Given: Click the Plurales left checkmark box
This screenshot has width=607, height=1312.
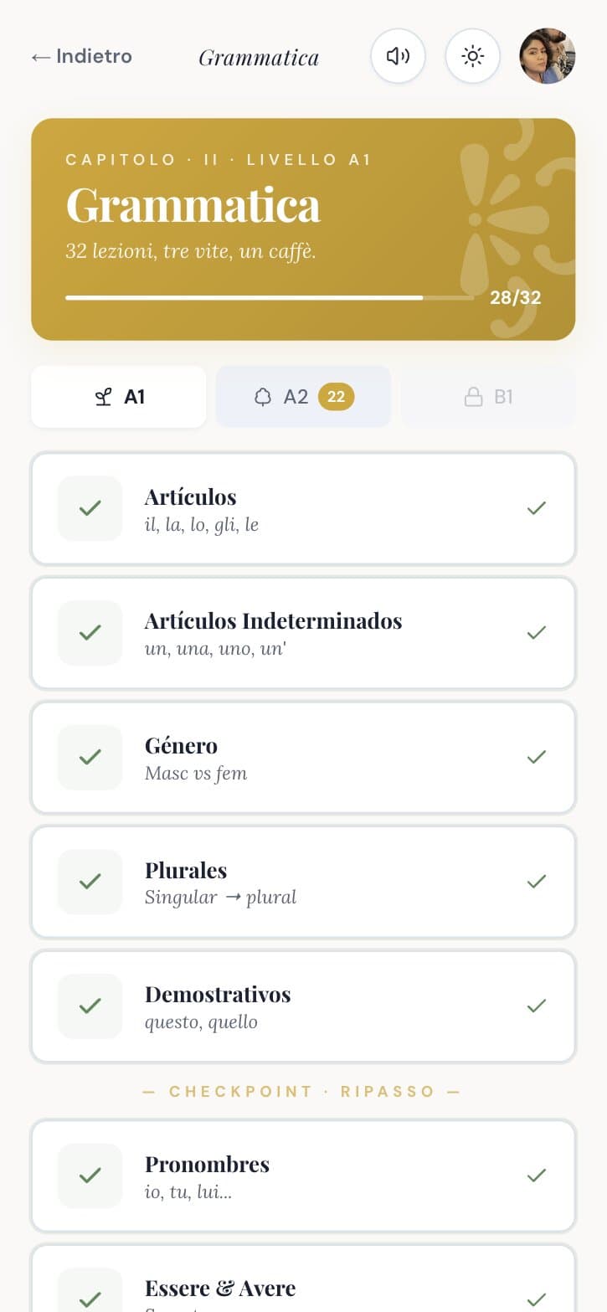Looking at the screenshot, I should (90, 881).
